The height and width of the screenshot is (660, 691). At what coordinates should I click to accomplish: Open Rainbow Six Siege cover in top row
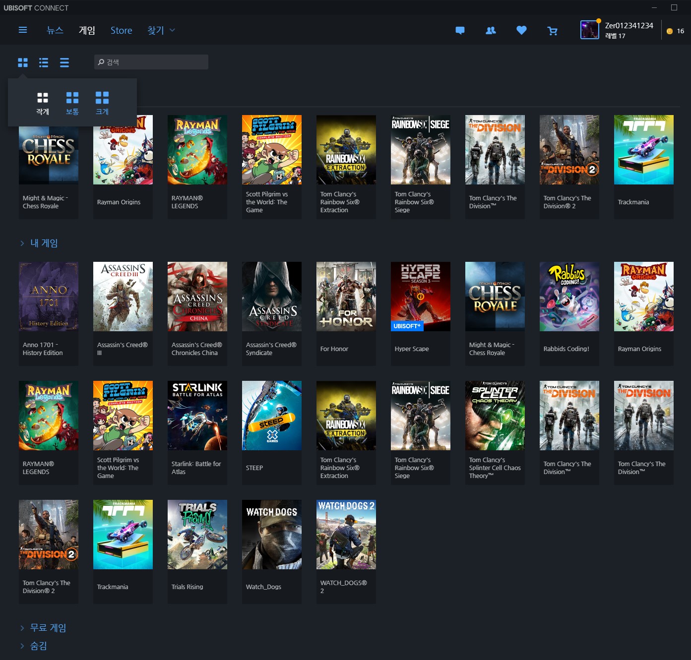421,150
